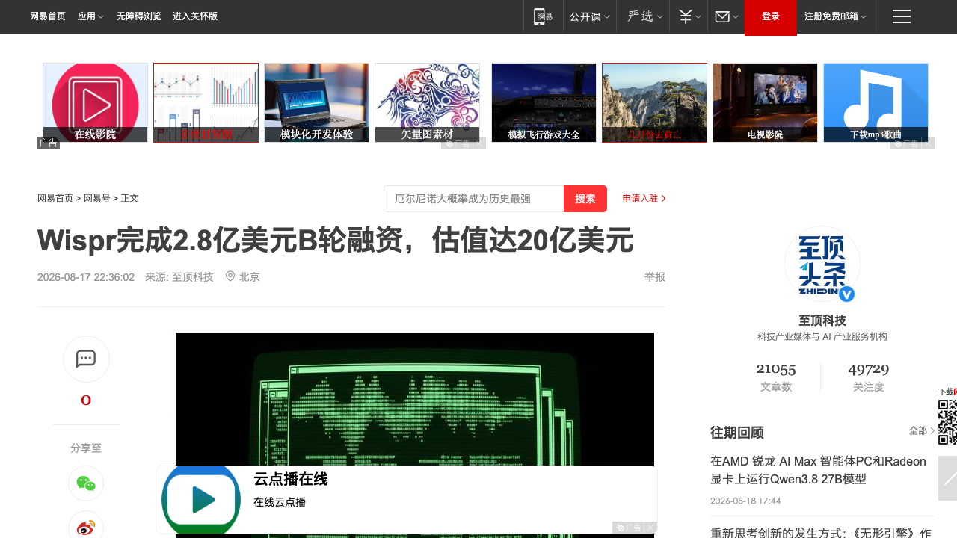Share the article to WeChat

pyautogui.click(x=86, y=483)
